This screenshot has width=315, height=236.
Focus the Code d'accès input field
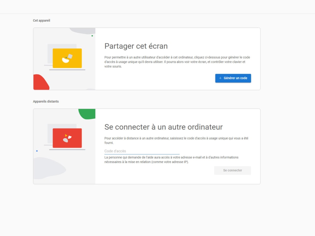tap(142, 151)
